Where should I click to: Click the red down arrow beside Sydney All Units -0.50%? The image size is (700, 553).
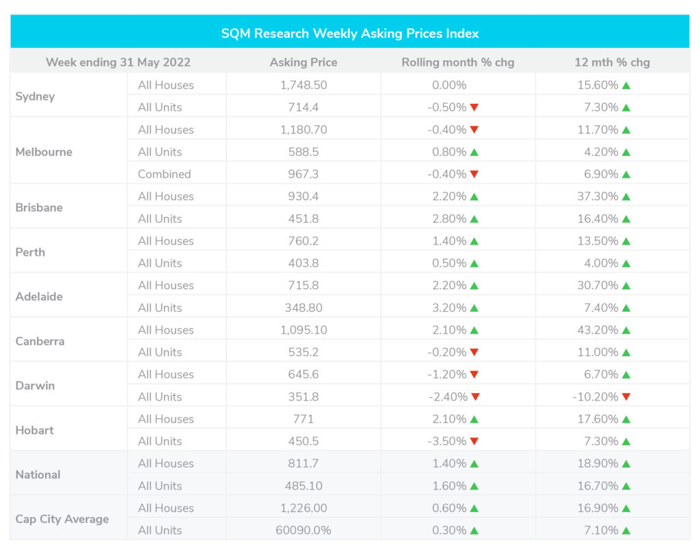tap(474, 107)
